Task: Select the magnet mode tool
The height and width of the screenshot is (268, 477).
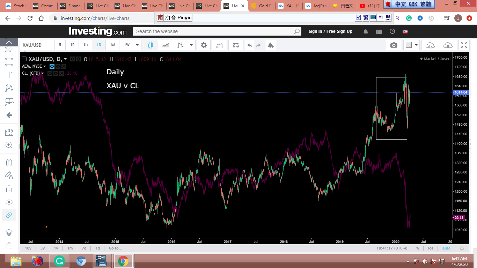Action: click(9, 162)
